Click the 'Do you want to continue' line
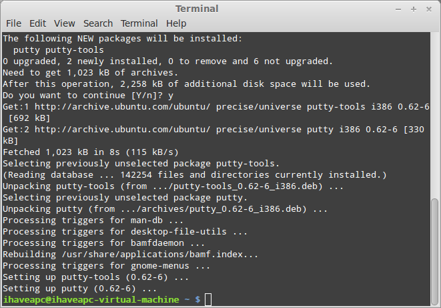The height and width of the screenshot is (308, 441). point(88,96)
